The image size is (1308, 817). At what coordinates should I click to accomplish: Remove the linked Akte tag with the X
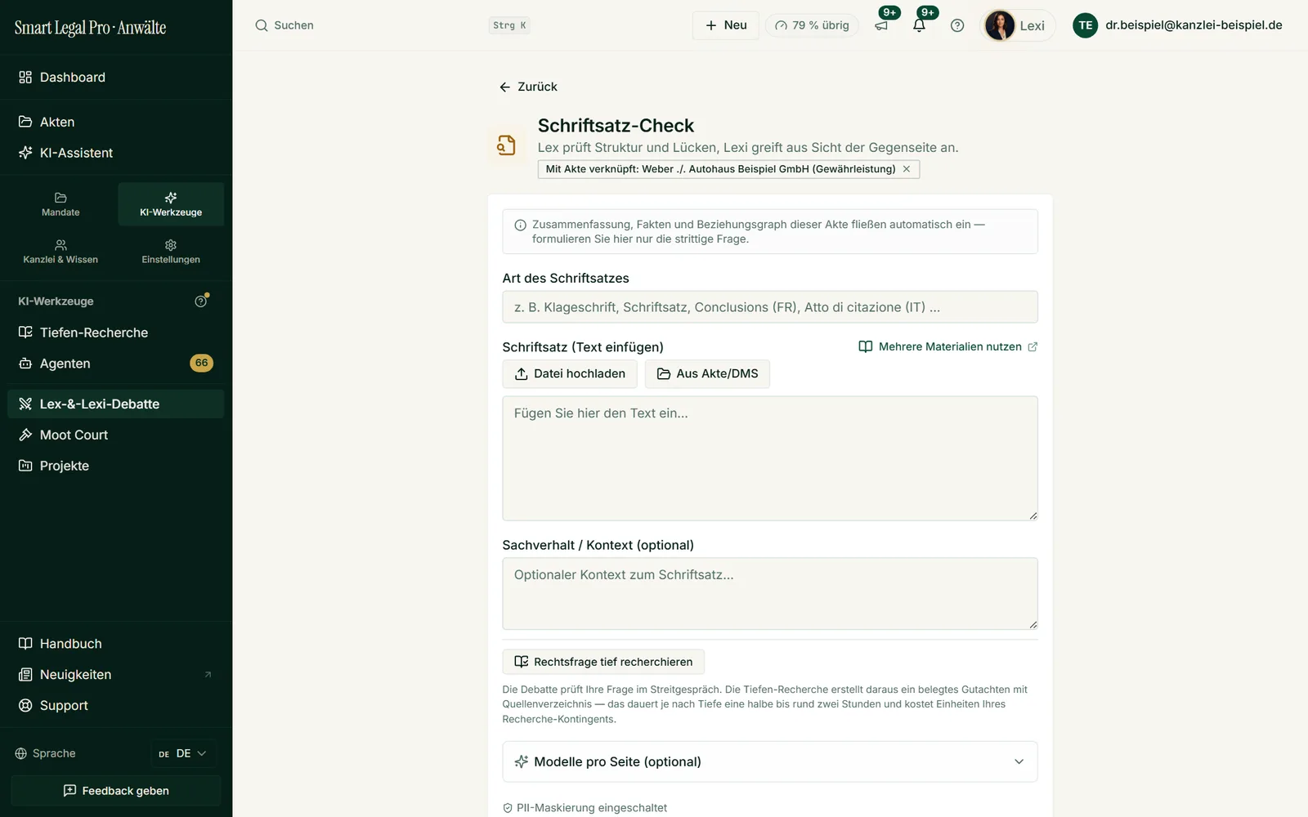click(906, 169)
